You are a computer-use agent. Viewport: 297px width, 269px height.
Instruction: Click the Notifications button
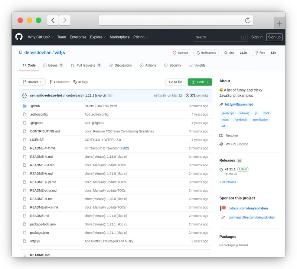[x=206, y=53]
